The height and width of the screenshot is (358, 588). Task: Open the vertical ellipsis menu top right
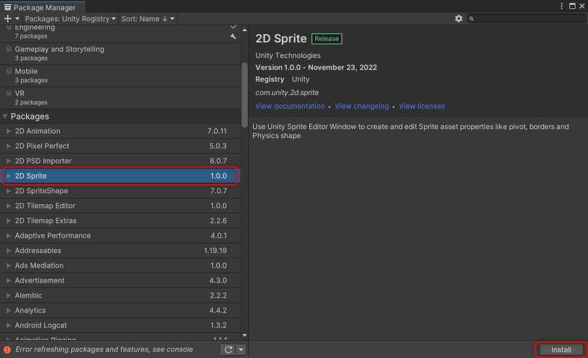[560, 5]
